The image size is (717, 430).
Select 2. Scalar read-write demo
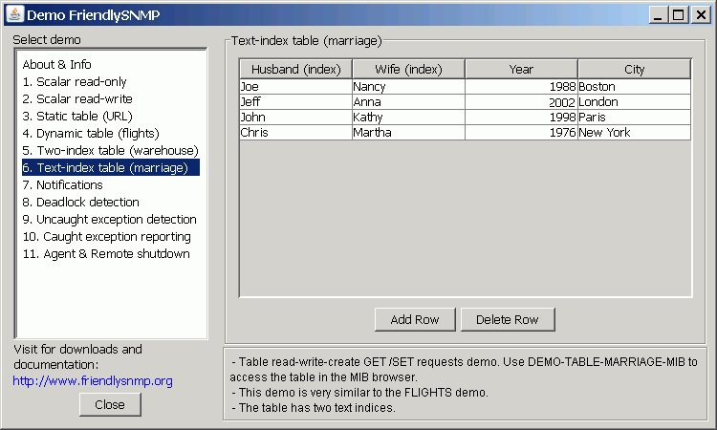(x=111, y=98)
